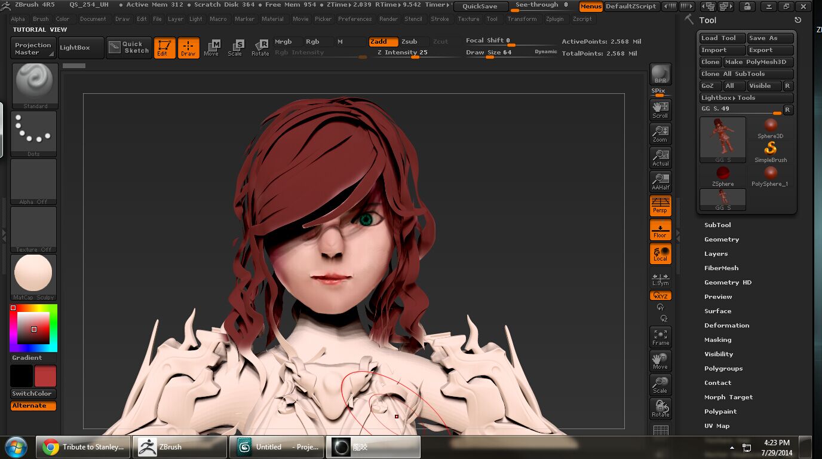Viewport: 822px width, 459px height.
Task: Open the MatCap material selector
Action: [x=33, y=277]
